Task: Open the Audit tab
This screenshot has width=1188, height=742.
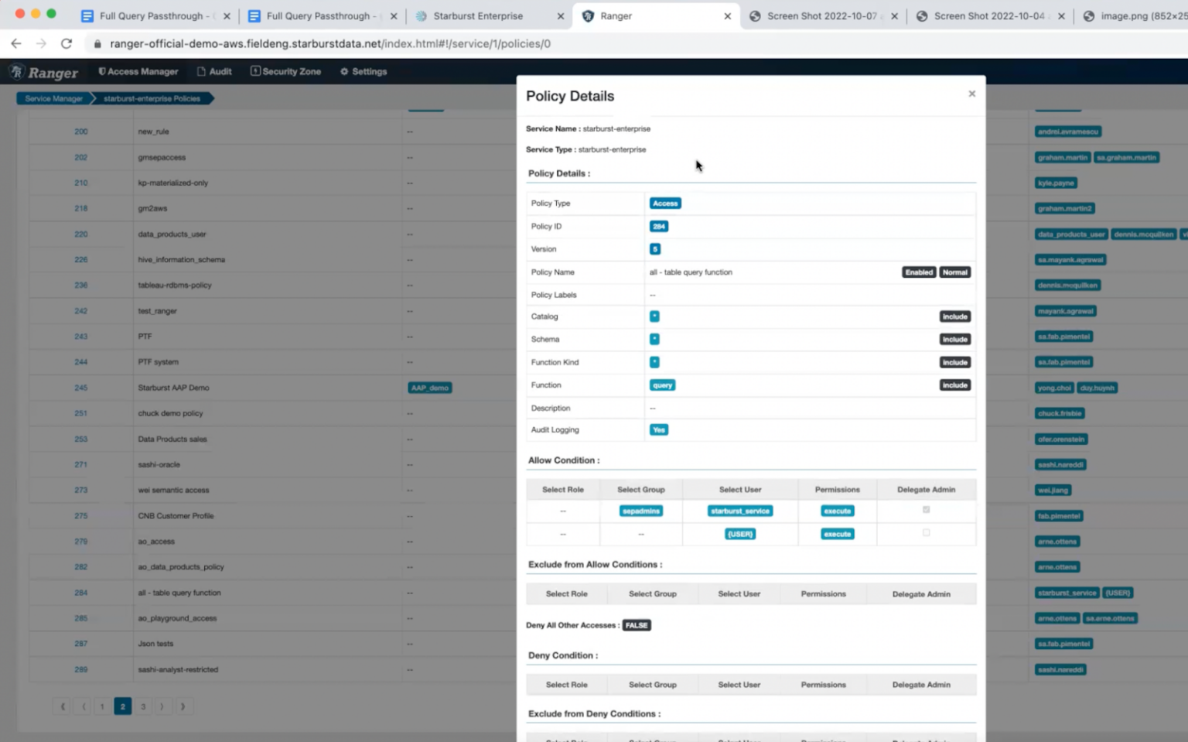Action: 214,72
